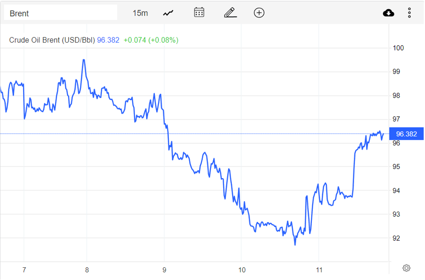Download chart data with cloud icon
The image size is (425, 280).
coord(388,13)
